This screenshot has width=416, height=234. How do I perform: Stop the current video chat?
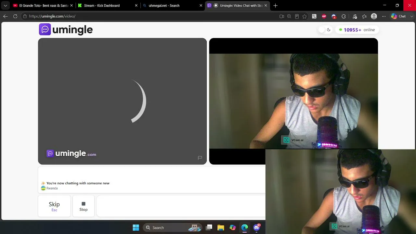pos(84,206)
